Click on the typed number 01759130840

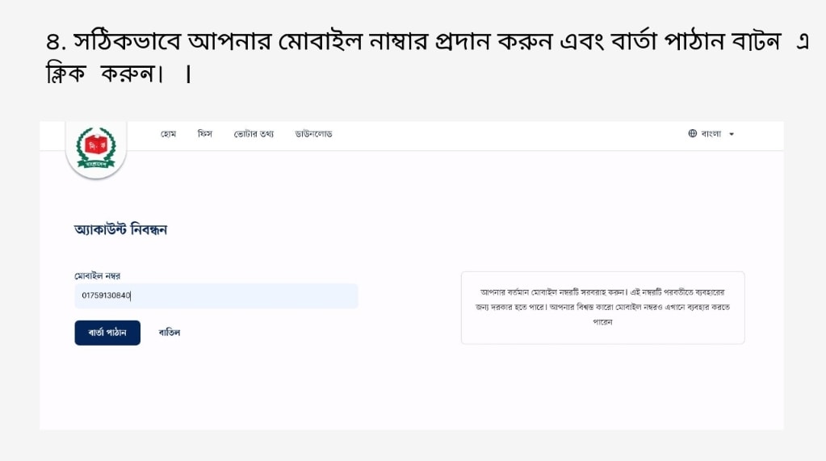tap(106, 295)
